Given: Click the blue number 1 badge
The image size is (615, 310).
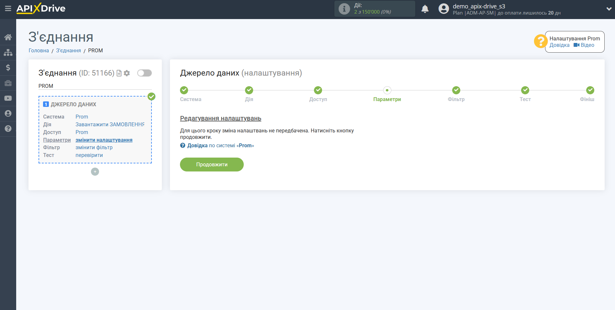Looking at the screenshot, I should click(46, 104).
